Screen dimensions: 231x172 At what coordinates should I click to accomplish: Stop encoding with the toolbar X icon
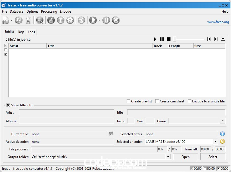(116, 20)
